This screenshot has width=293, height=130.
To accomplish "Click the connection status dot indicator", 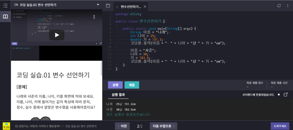I will (279, 95).
